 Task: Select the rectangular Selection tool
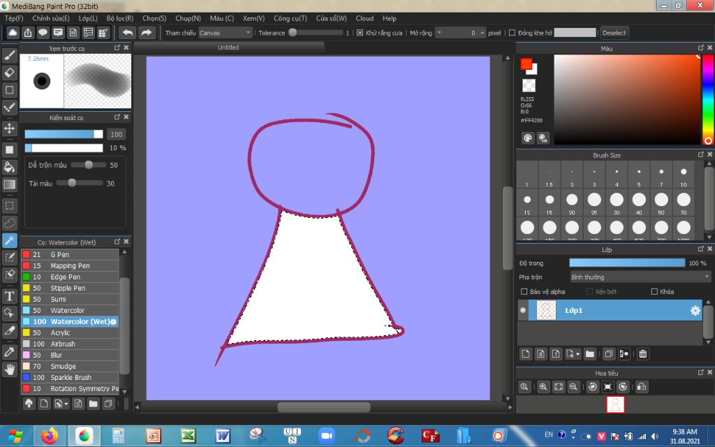[10, 206]
